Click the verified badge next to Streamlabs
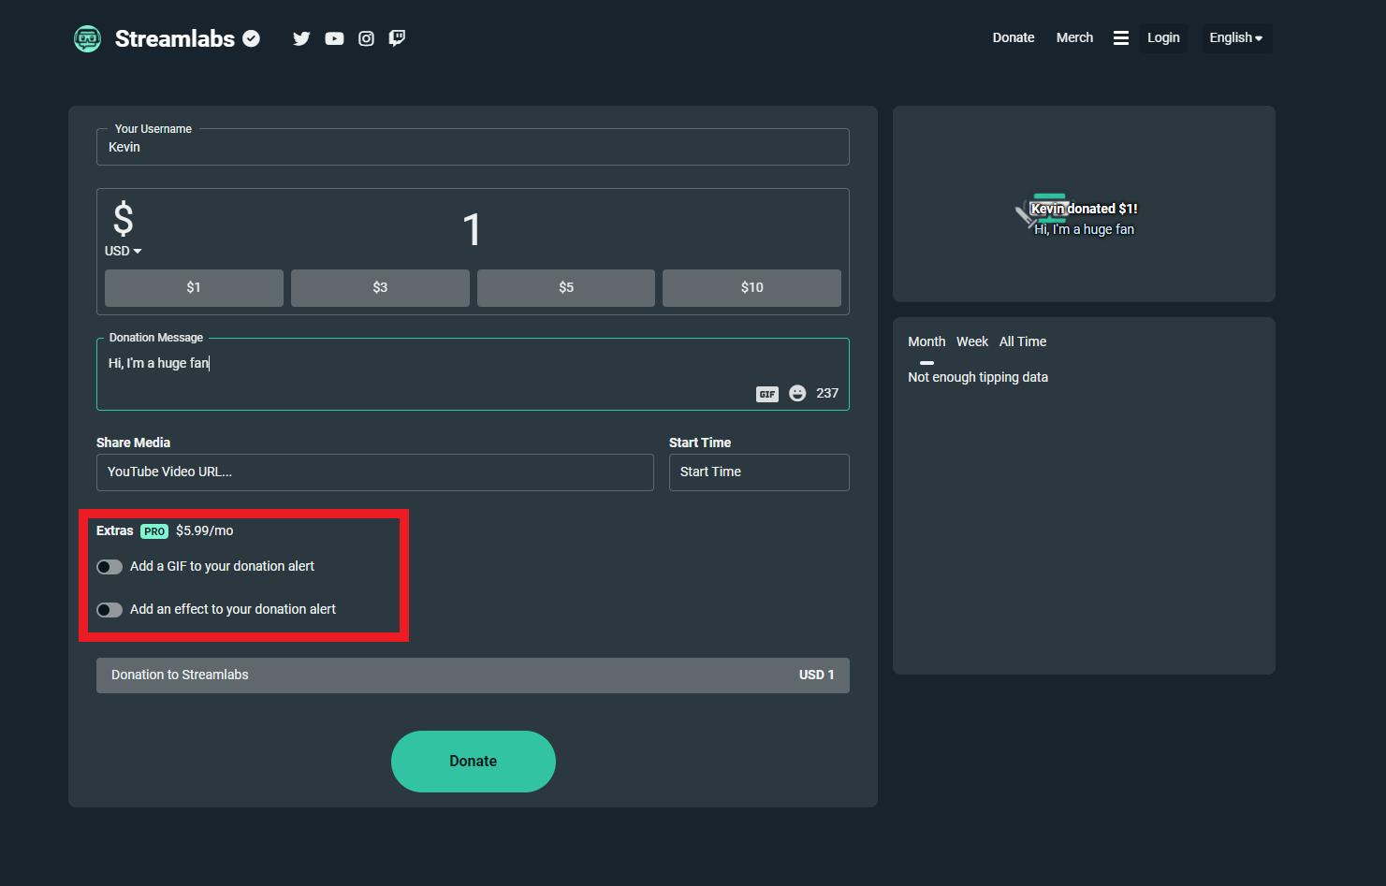The width and height of the screenshot is (1386, 886). coord(251,38)
